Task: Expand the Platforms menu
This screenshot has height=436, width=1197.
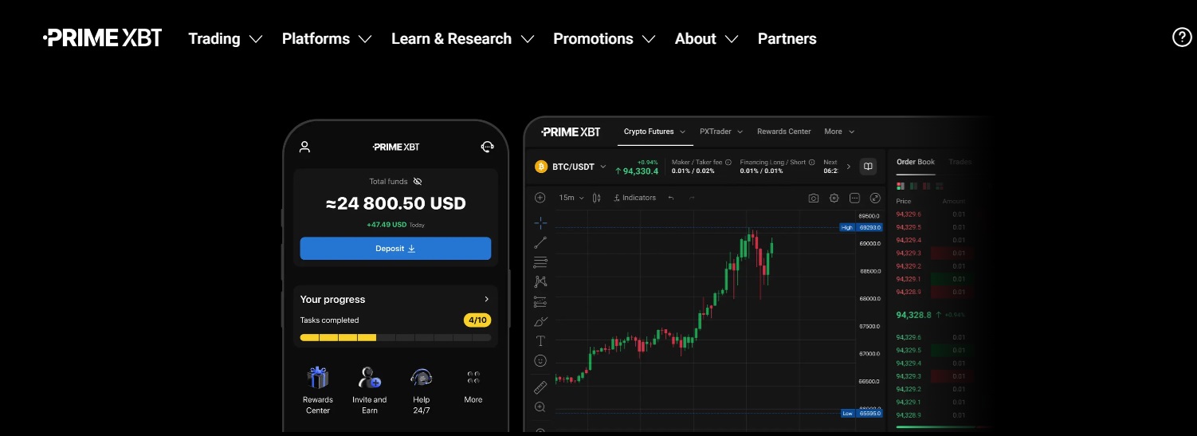Action: 327,38
